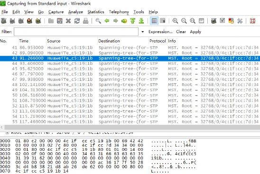Reset zoom to normal size icon
The width and height of the screenshot is (260, 174).
point(193,21)
